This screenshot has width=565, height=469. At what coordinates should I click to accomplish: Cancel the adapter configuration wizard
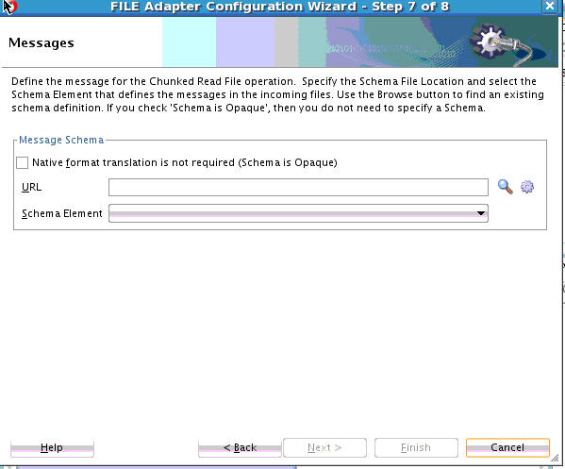(x=507, y=447)
